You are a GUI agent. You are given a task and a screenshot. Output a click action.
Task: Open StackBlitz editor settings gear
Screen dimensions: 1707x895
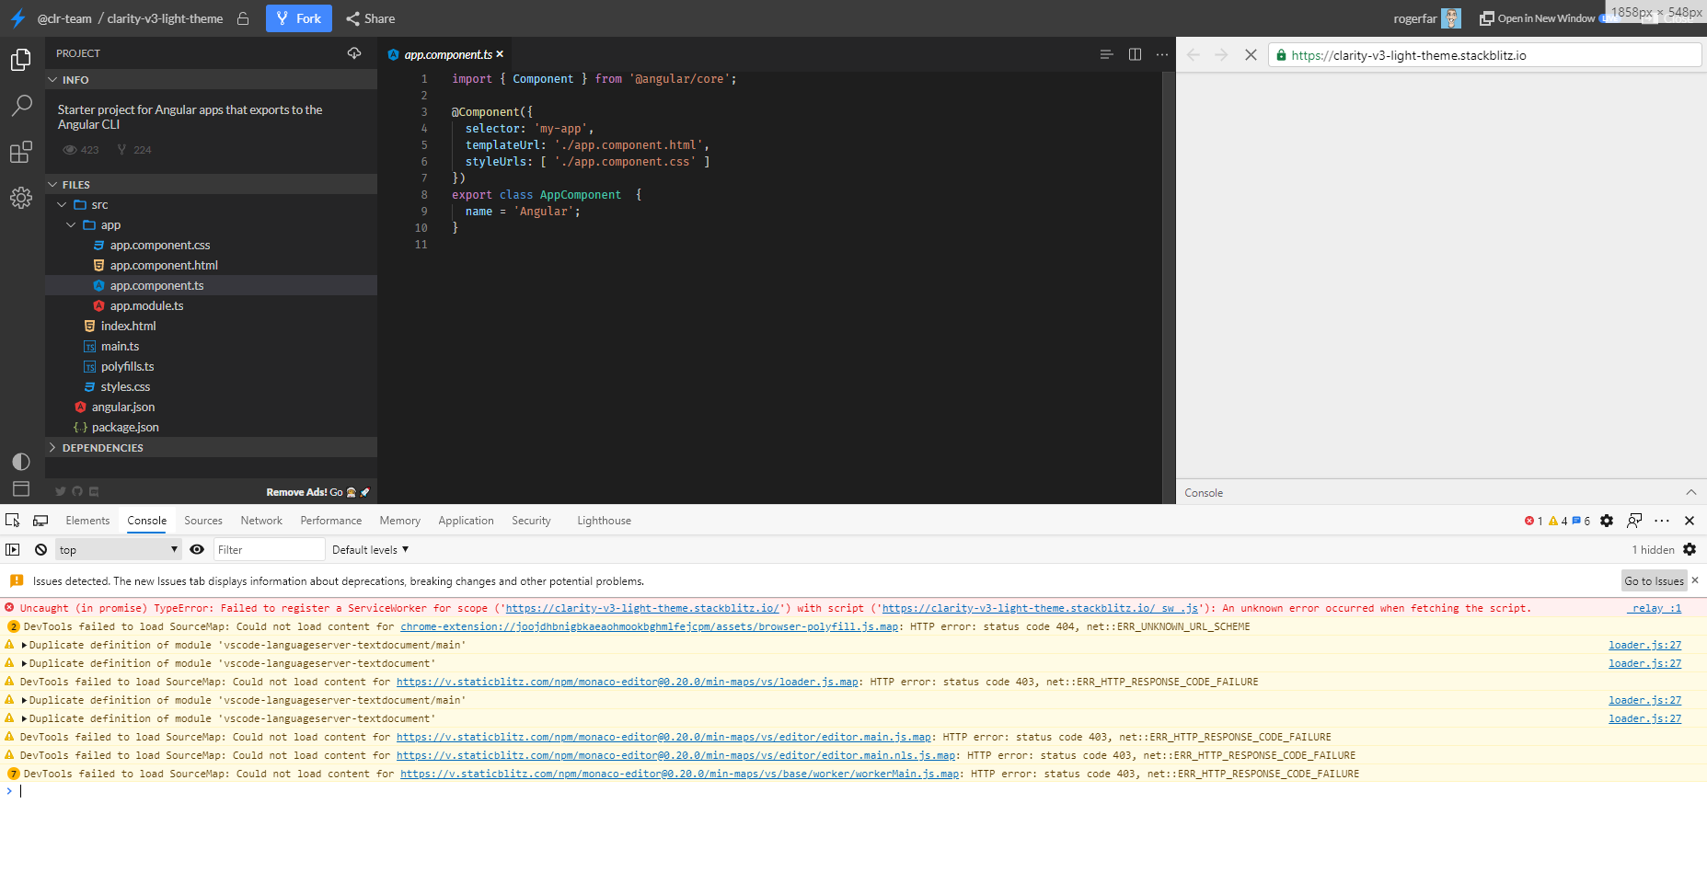[x=21, y=198]
